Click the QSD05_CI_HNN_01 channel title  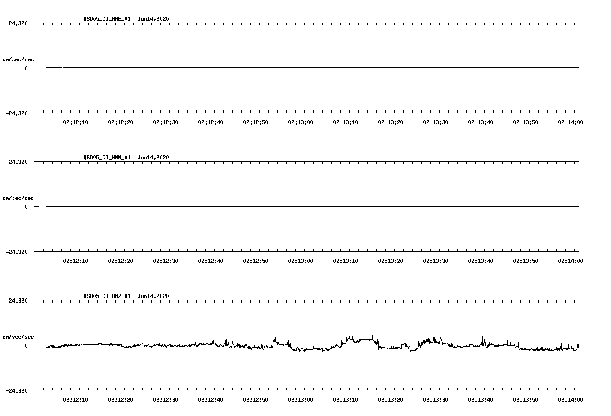(x=107, y=158)
